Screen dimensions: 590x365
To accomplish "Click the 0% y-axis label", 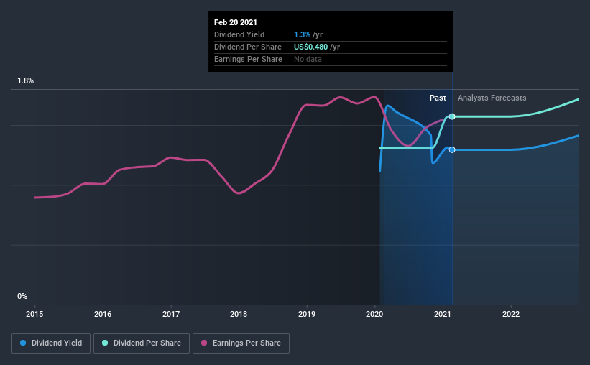I will [x=22, y=297].
